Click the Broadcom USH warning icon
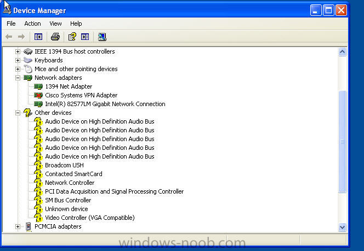The image size is (364, 251). pyautogui.click(x=38, y=165)
